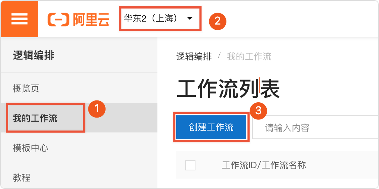The image size is (379, 189).
Task: Open 模板中心 from the sidebar
Action: [x=31, y=148]
